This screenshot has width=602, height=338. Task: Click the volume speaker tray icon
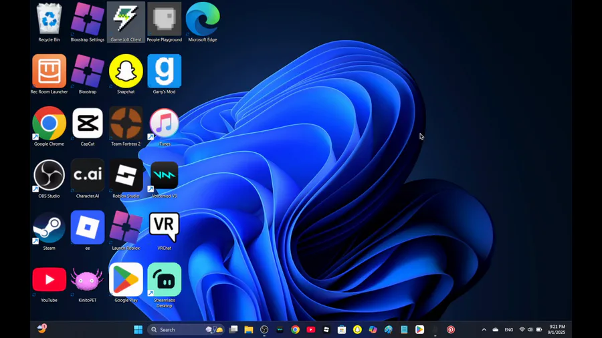[x=530, y=329]
